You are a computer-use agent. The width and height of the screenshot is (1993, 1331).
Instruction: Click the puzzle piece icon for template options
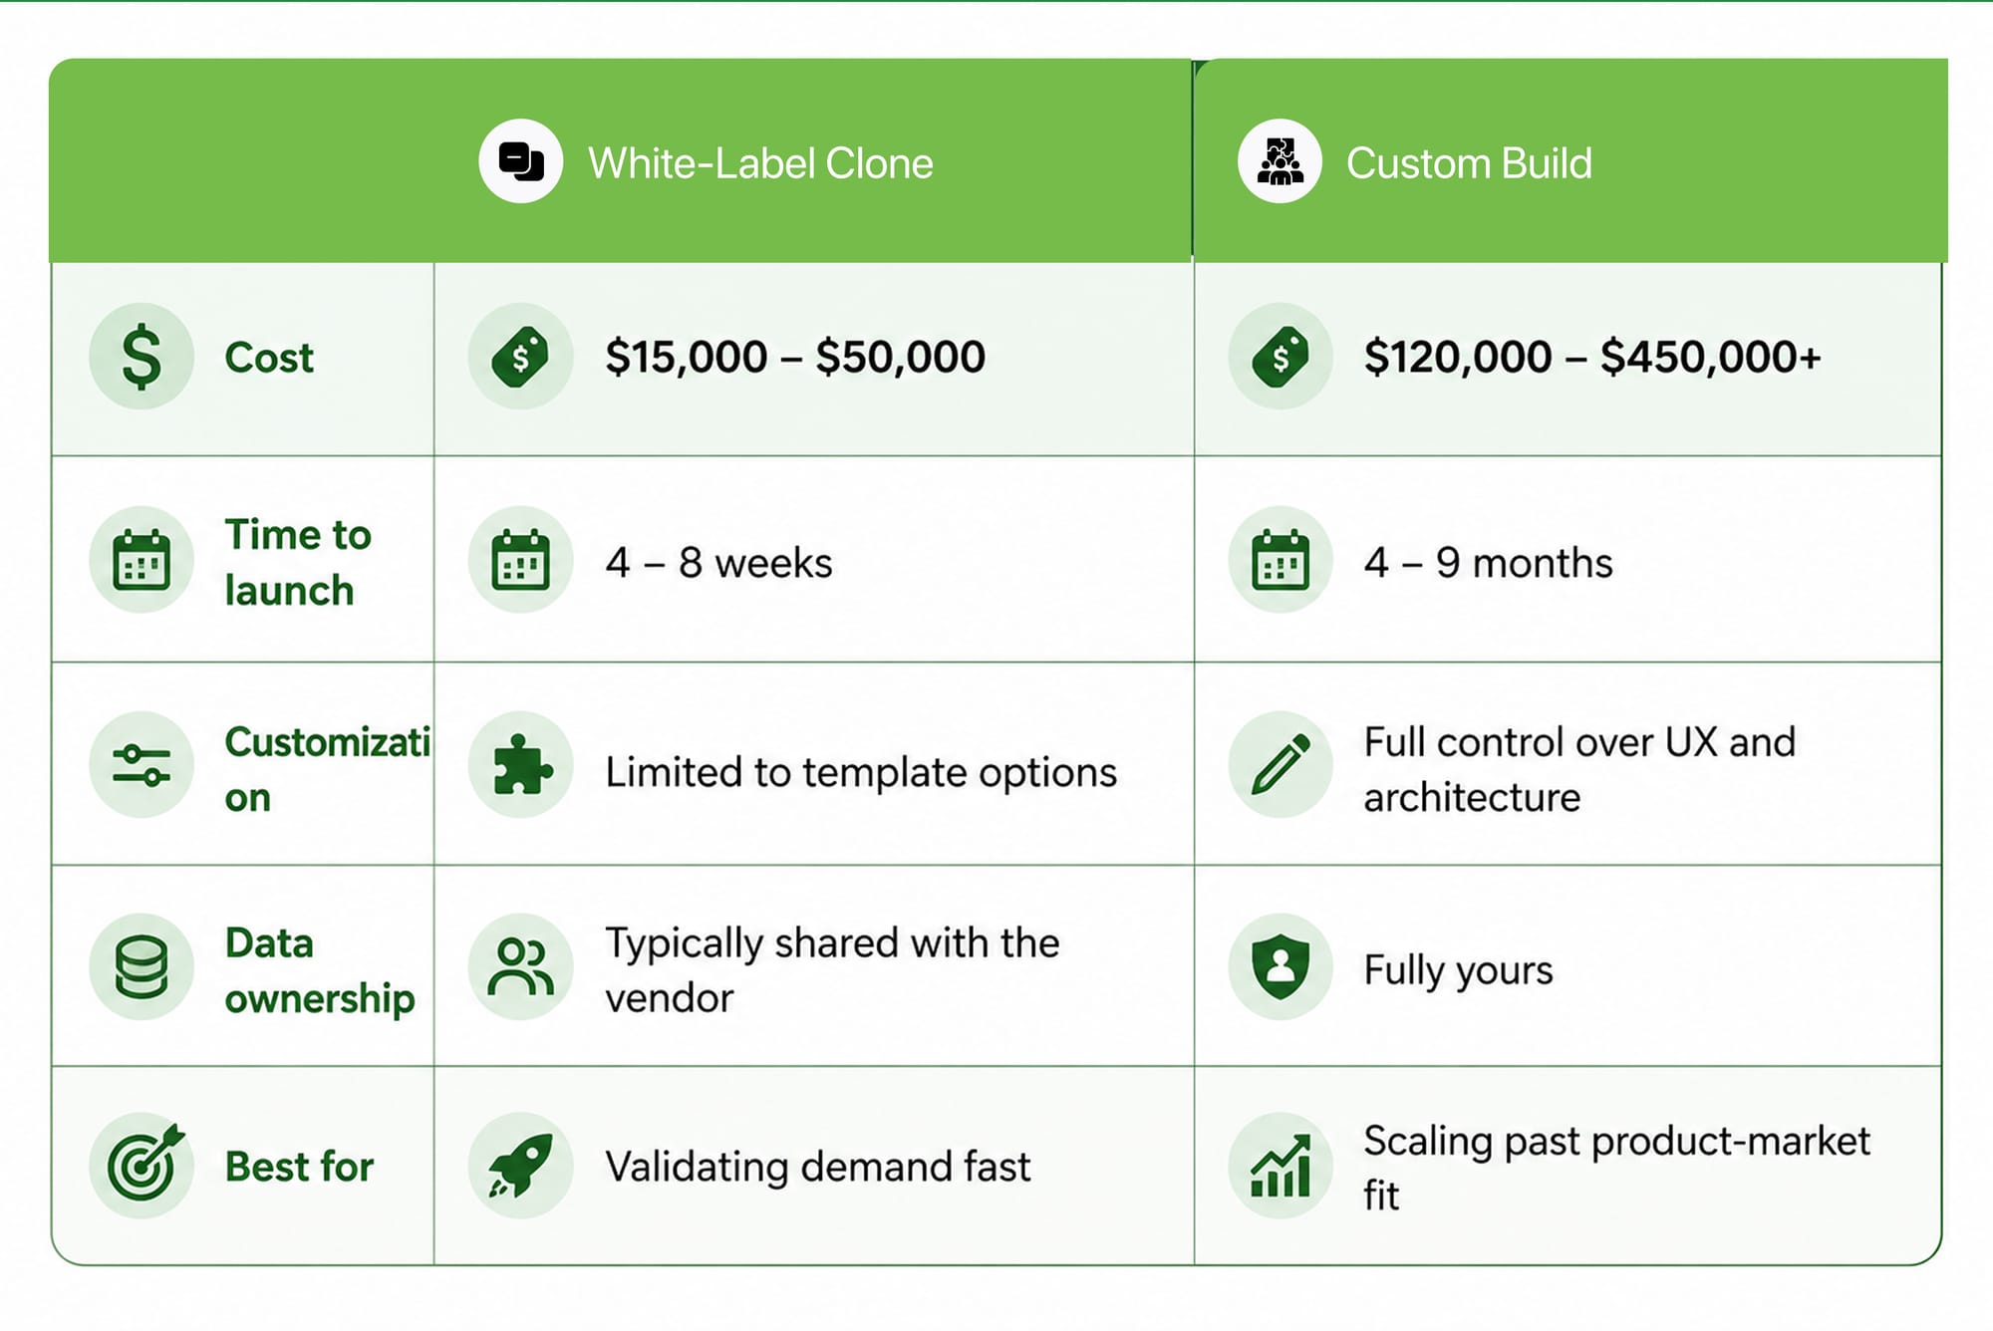(520, 765)
